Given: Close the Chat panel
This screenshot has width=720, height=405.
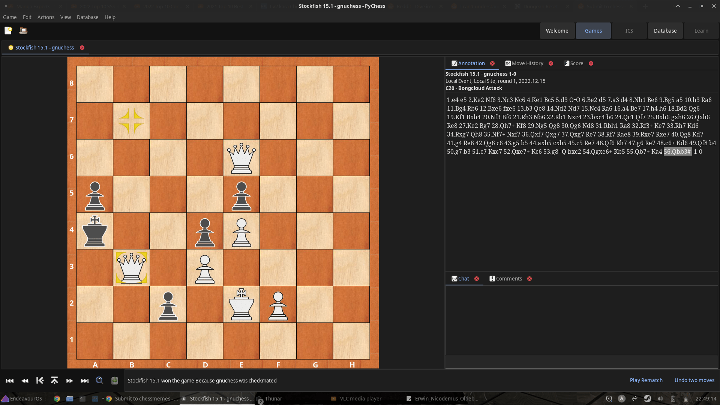Looking at the screenshot, I should [477, 279].
